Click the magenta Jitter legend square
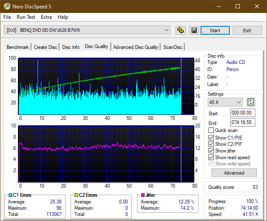This screenshot has width=267, height=221. (x=142, y=195)
